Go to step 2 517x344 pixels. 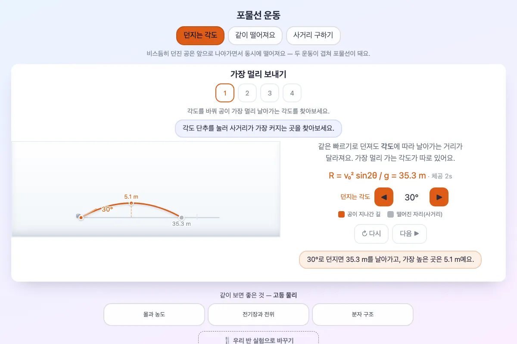click(247, 93)
